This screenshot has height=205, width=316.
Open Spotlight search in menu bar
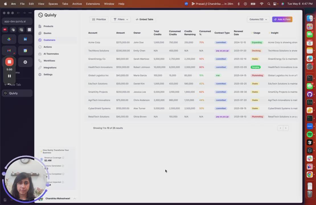pos(269,4)
